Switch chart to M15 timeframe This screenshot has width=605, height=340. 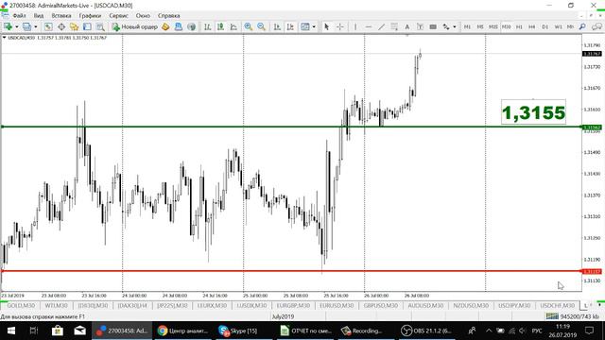click(x=493, y=26)
